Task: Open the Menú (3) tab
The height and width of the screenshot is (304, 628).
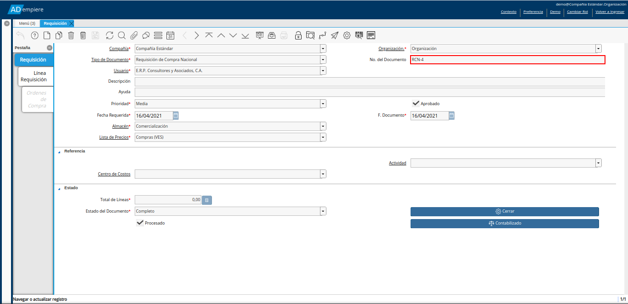Action: (27, 23)
